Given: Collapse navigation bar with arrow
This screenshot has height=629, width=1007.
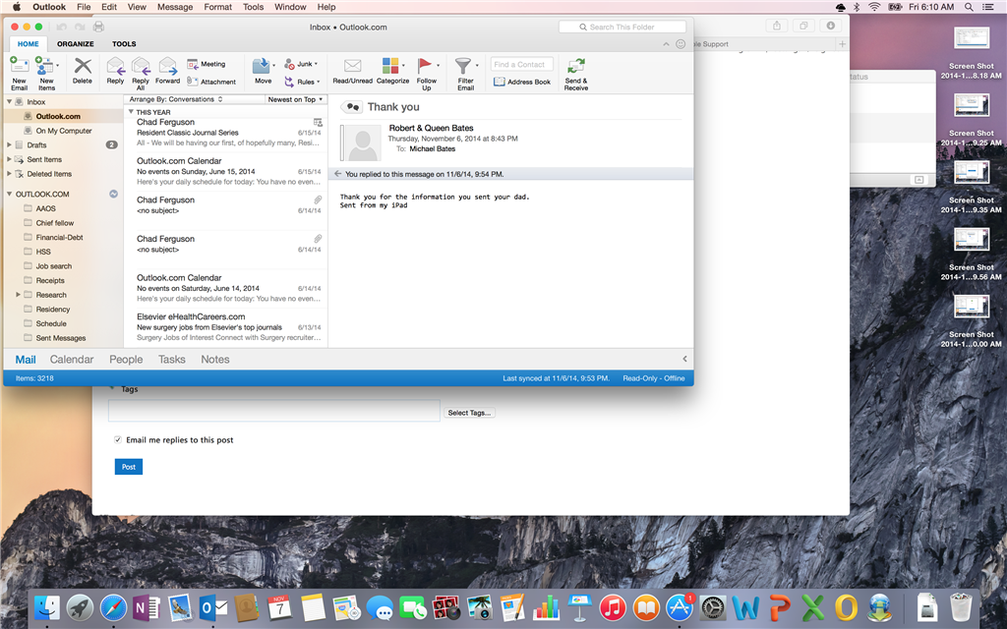Looking at the screenshot, I should click(684, 360).
